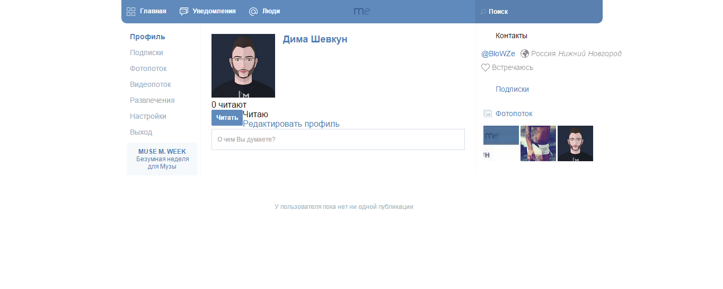Click the Уведомления speech bubble icon

coord(184,11)
